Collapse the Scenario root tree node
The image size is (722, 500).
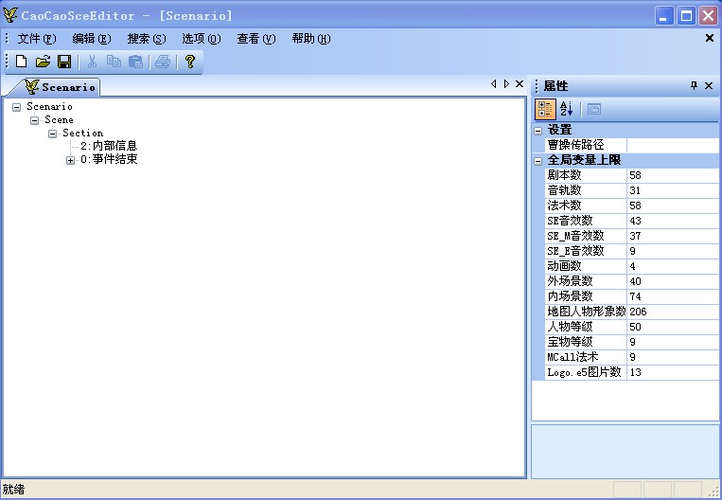[x=17, y=107]
